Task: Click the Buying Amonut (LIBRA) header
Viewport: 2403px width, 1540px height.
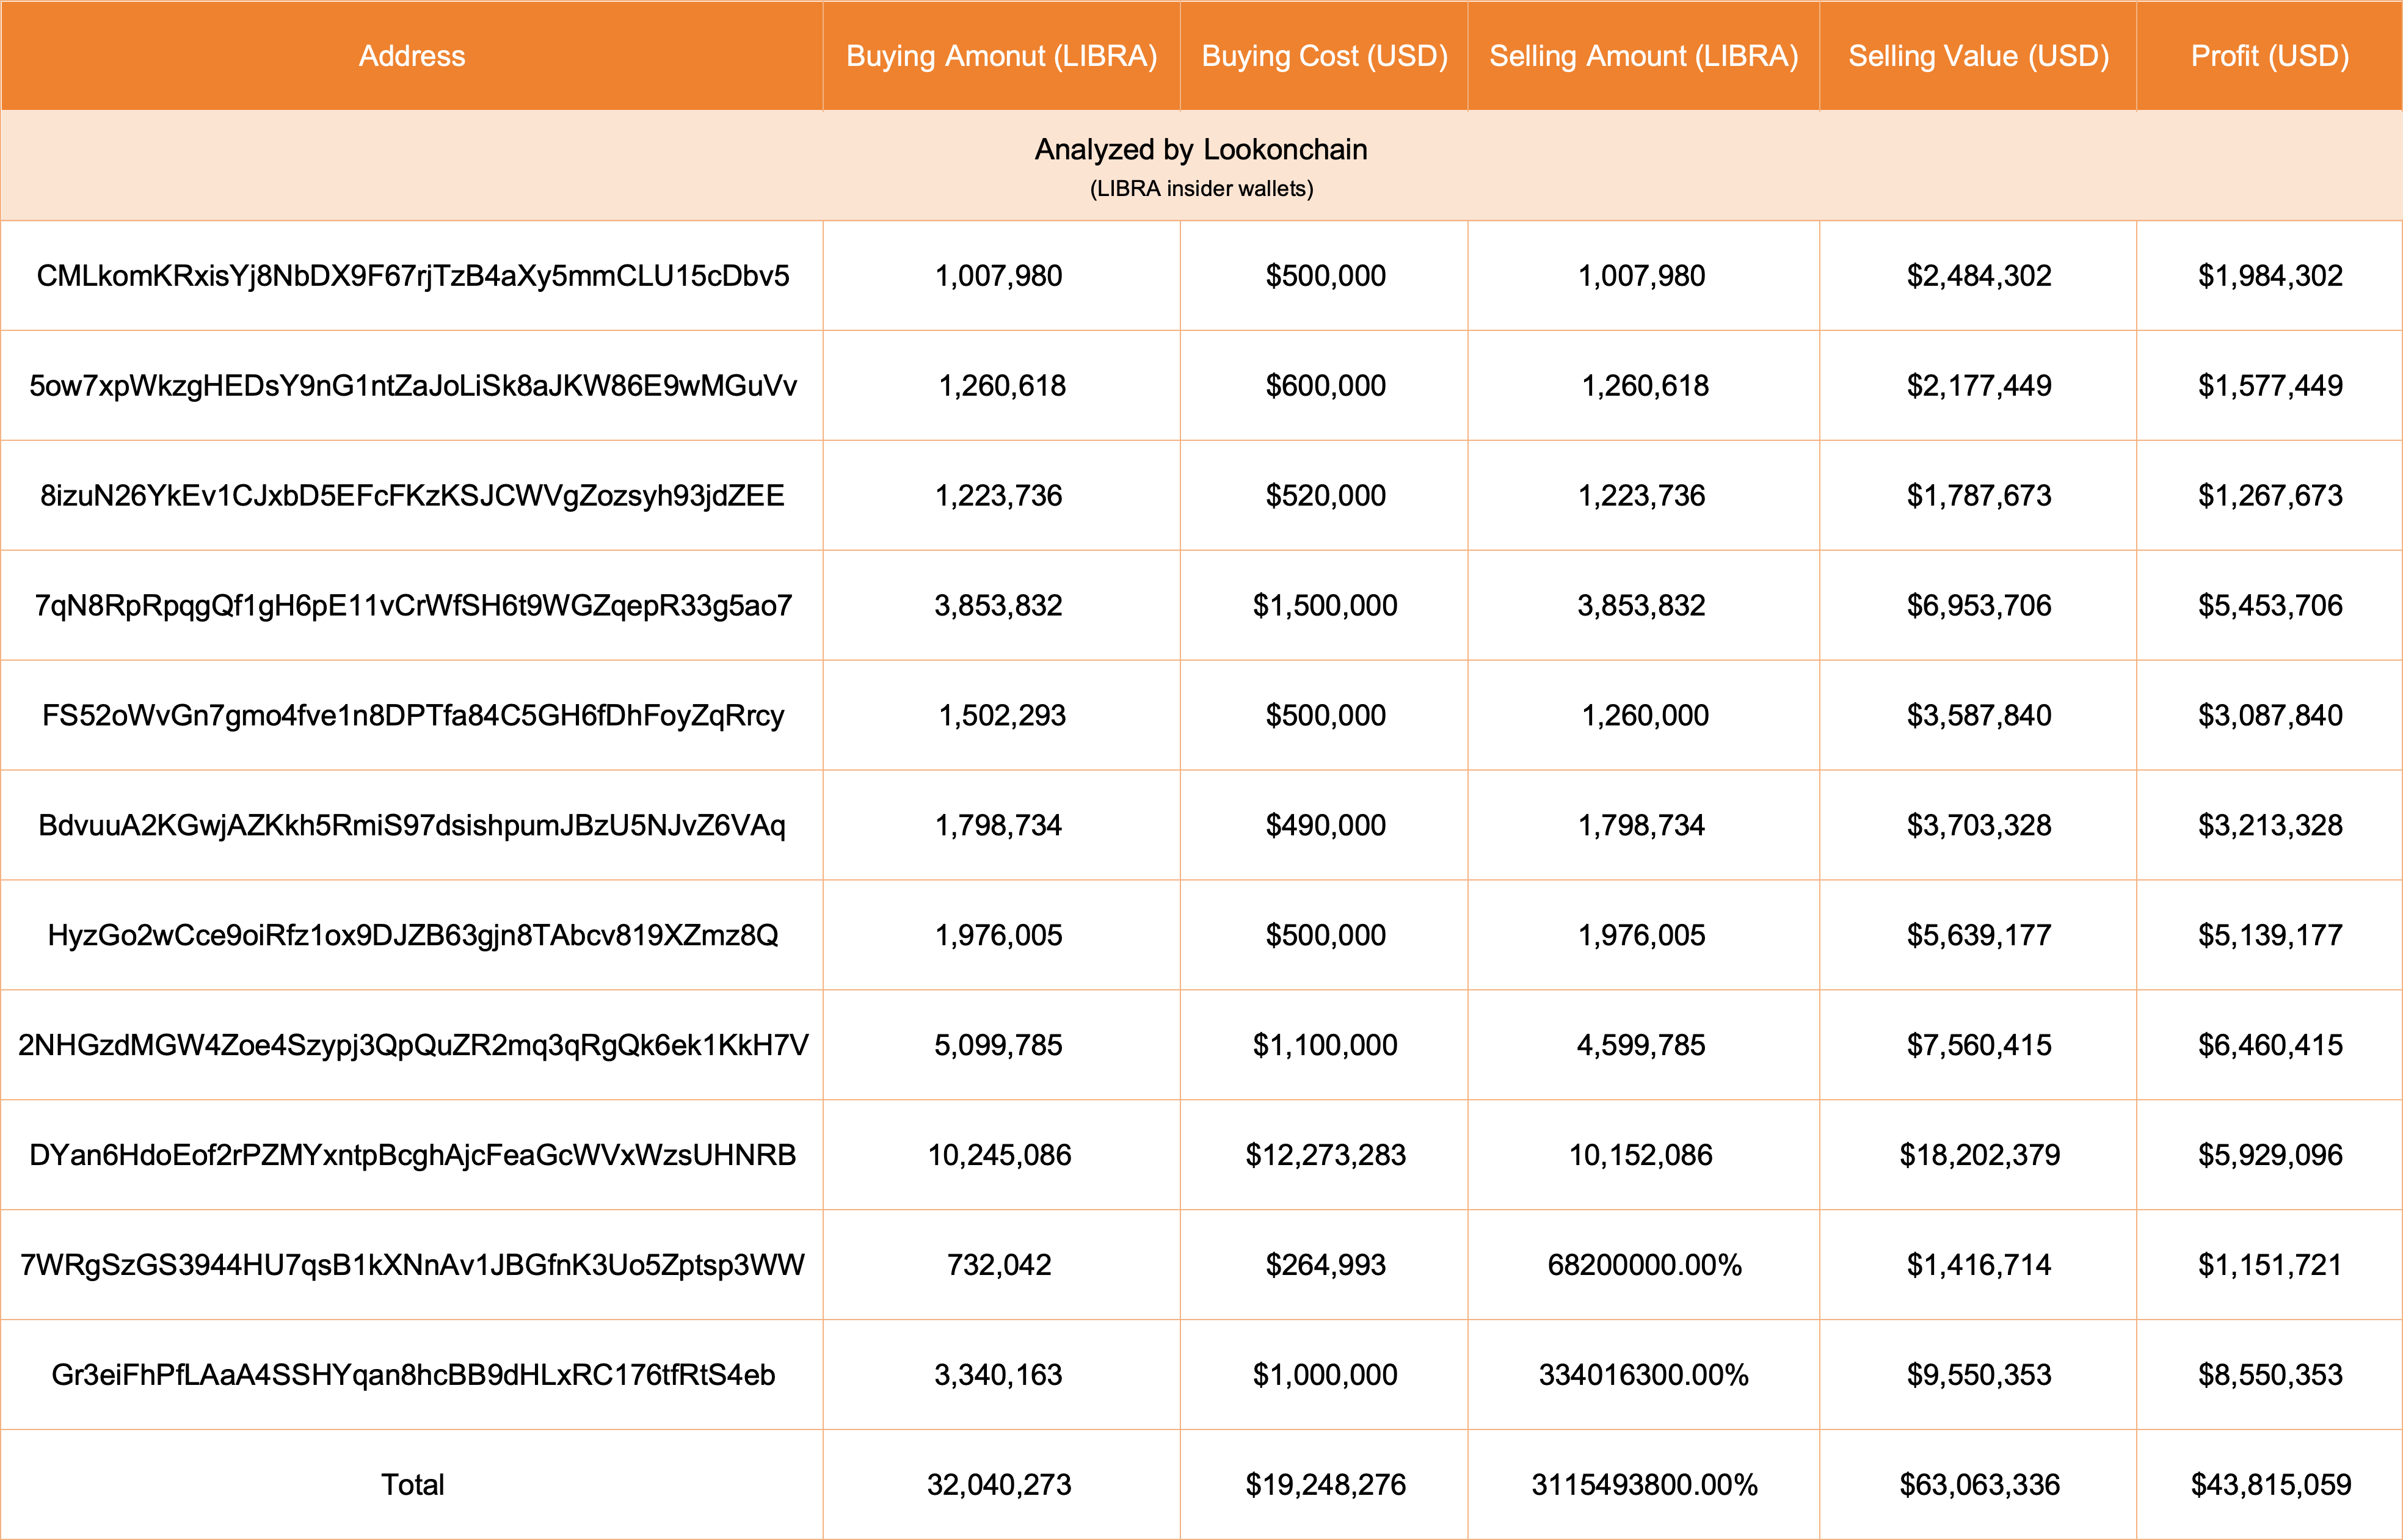Action: pos(1001,56)
